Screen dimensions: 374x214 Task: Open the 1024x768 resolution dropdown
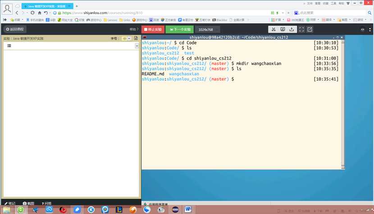208,30
